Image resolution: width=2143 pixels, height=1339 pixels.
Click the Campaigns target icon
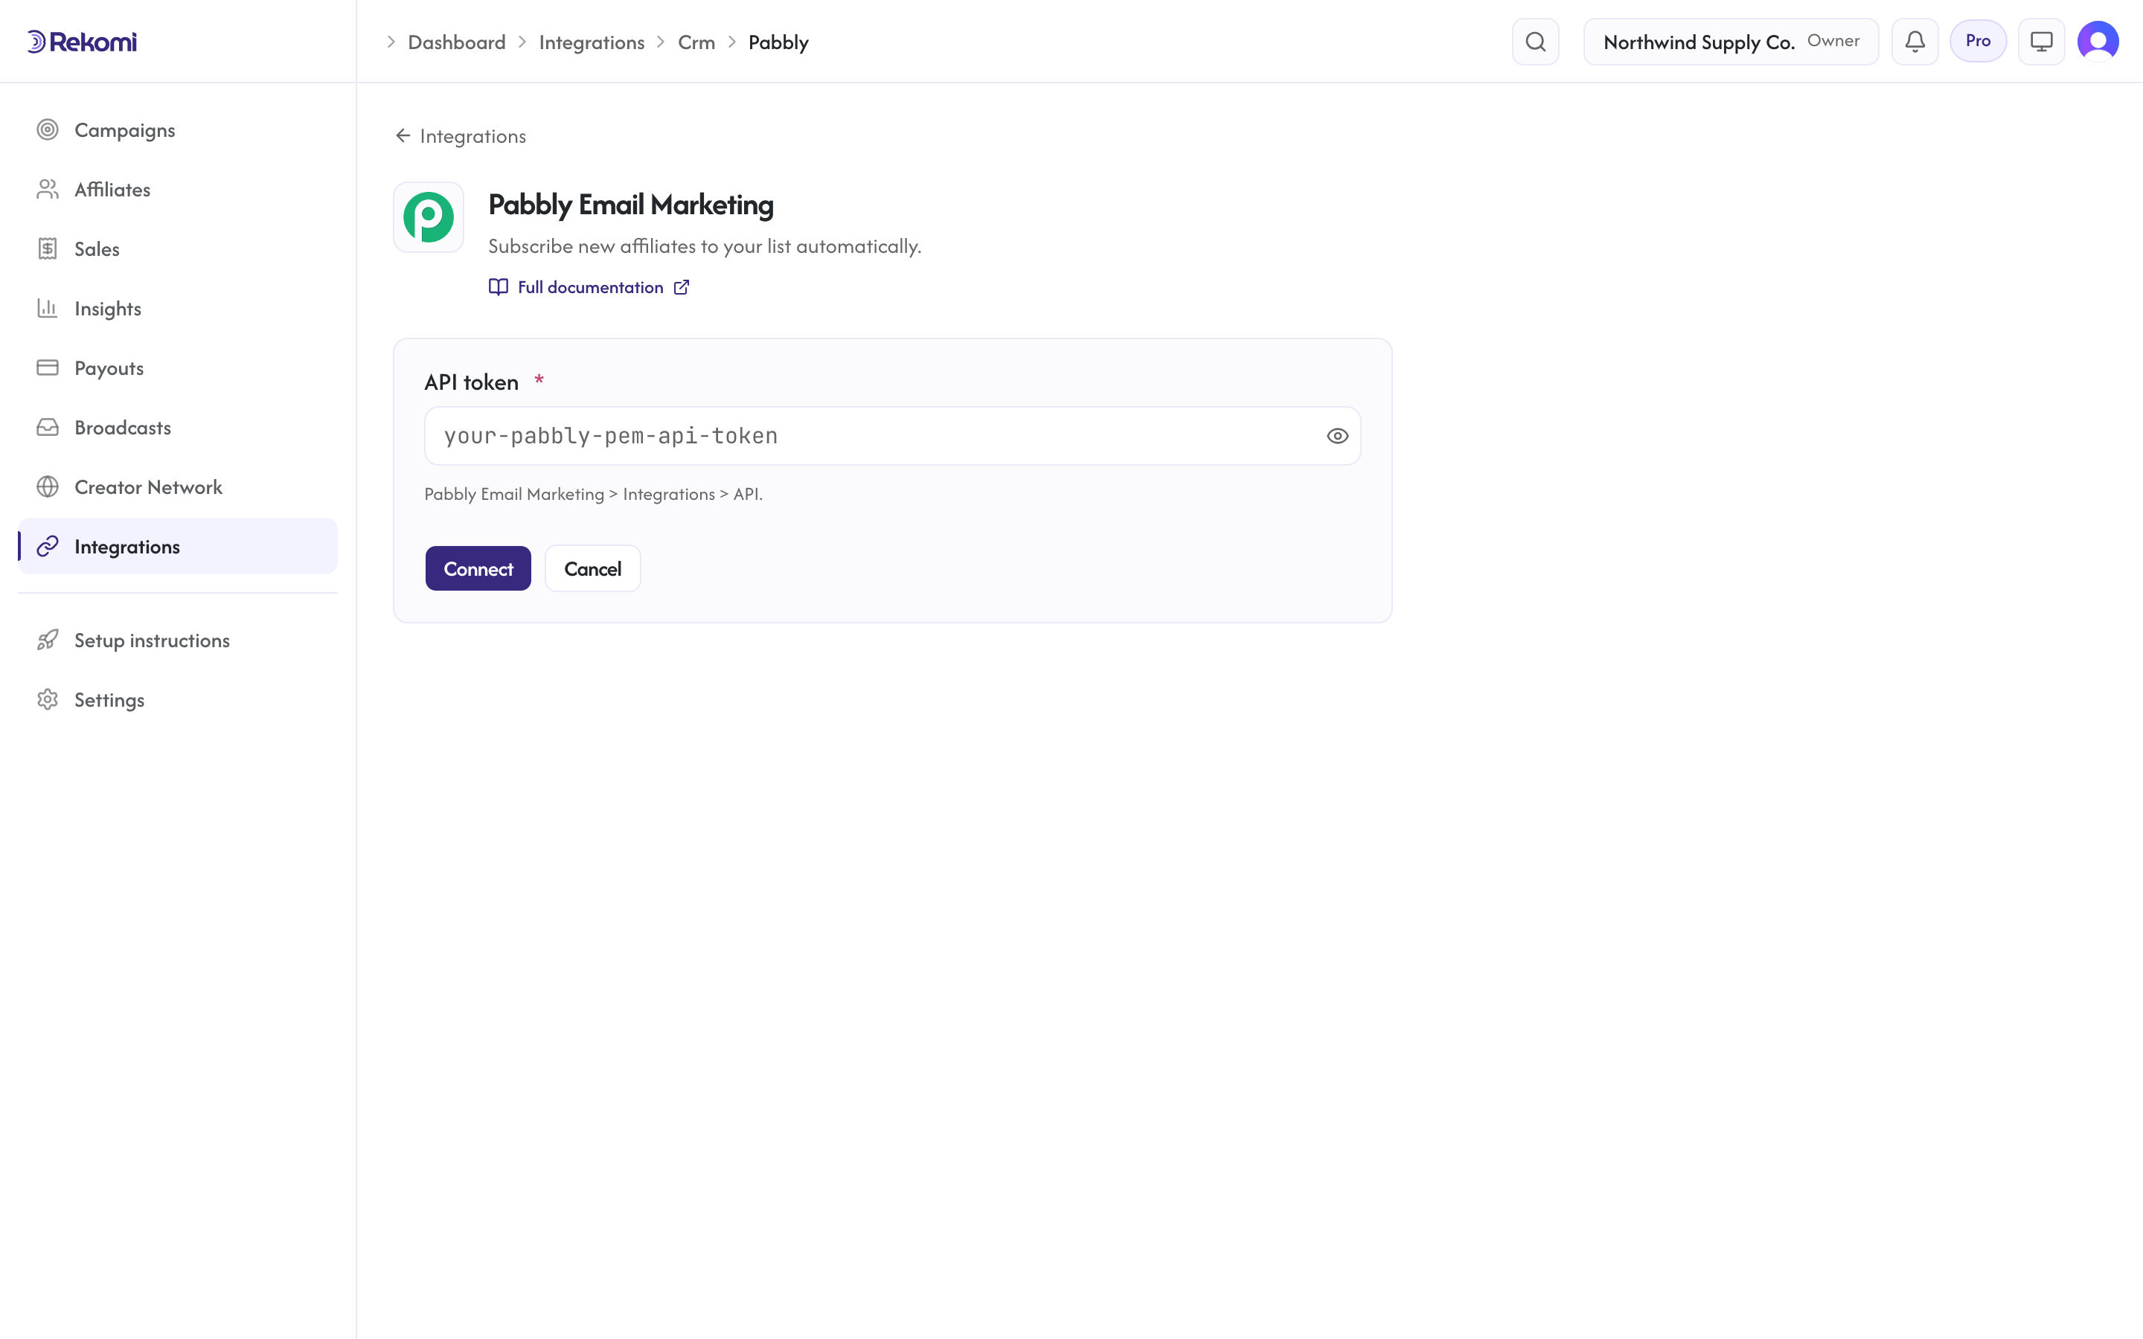[48, 130]
